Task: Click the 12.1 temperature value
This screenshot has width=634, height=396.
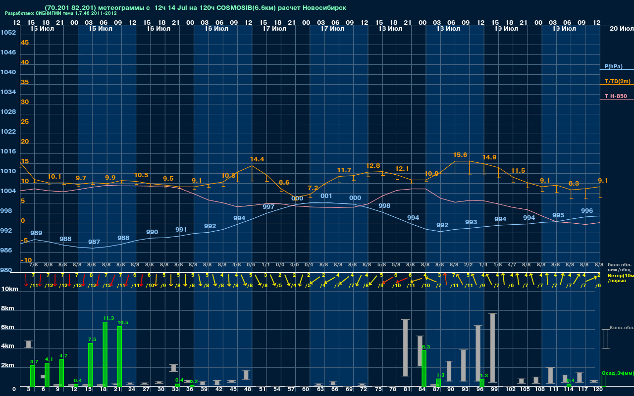Action: point(402,169)
